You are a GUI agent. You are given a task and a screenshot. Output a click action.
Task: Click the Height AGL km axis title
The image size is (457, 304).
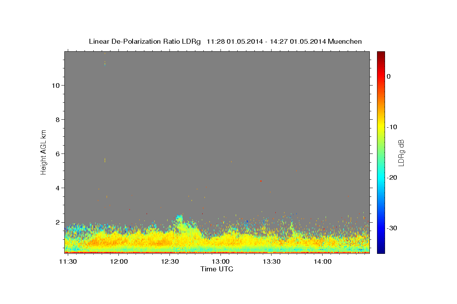coord(43,151)
